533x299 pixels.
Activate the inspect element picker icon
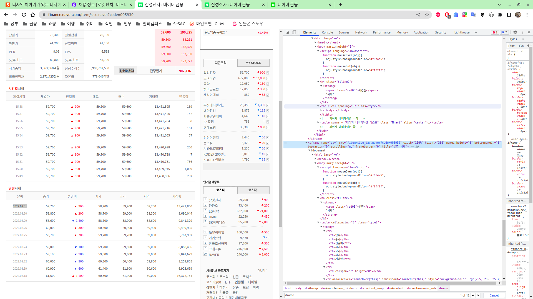tap(287, 32)
